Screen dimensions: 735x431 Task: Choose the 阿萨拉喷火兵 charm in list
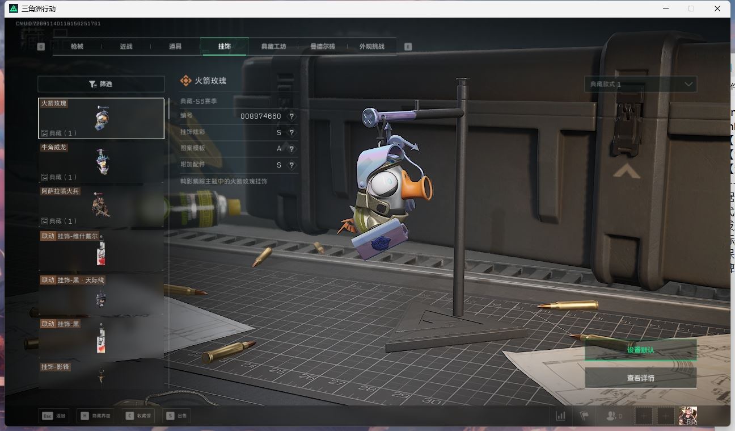click(101, 206)
